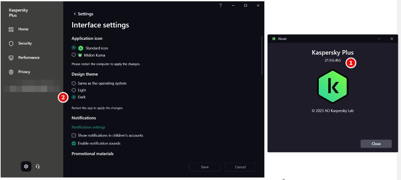Click the Close button in About window

[376, 144]
